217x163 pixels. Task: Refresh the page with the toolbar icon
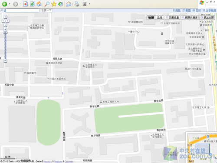pyautogui.click(x=32, y=4)
